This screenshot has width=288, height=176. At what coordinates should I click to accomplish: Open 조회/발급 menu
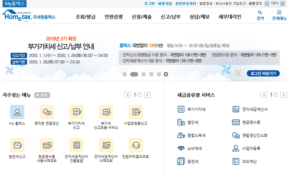[x=86, y=17]
